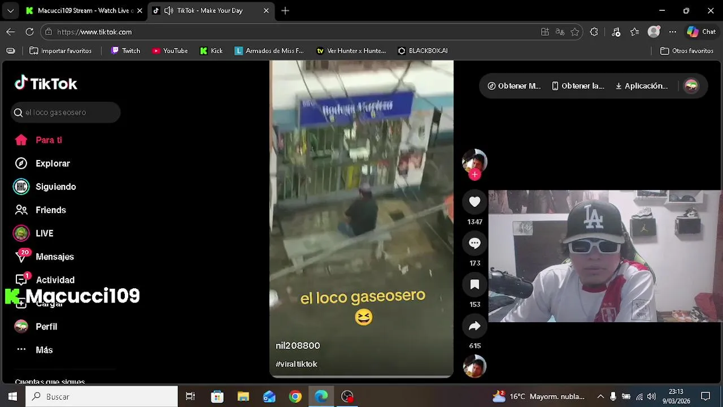This screenshot has height=407, width=723.
Task: Close the Macucci109 Stream tab
Action: [140, 11]
